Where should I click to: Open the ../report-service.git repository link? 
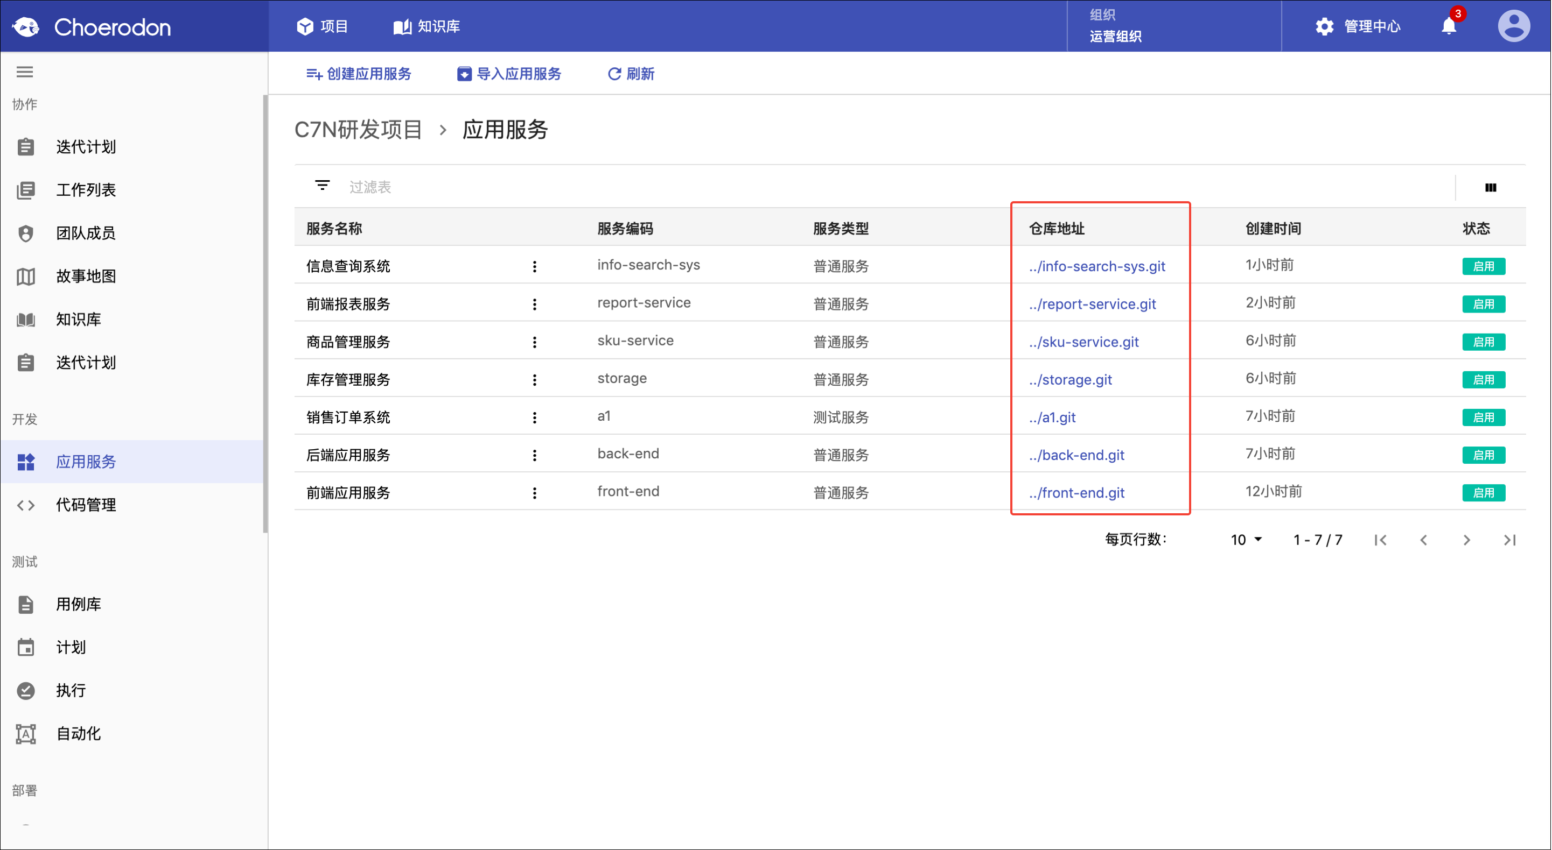pos(1092,304)
